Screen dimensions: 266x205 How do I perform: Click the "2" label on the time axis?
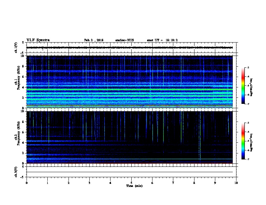[x=69, y=183]
